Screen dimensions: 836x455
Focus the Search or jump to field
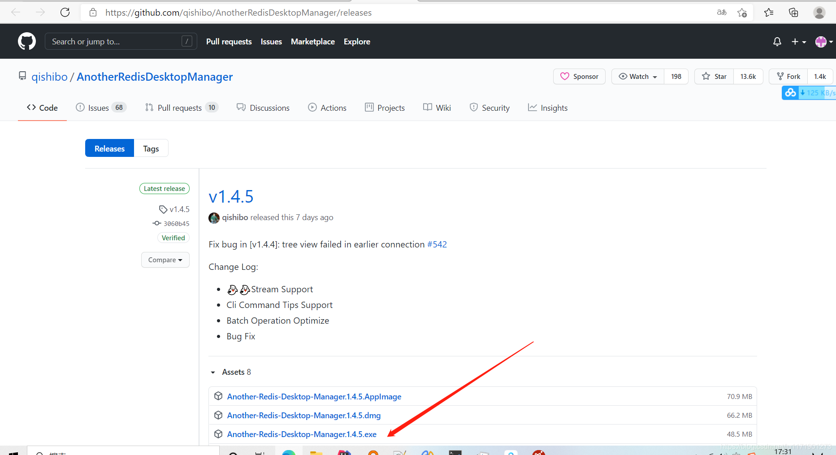pyautogui.click(x=121, y=41)
